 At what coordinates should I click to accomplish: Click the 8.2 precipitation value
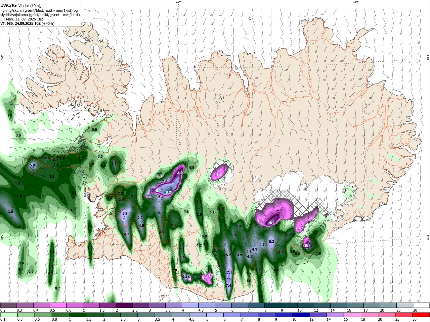point(169,192)
